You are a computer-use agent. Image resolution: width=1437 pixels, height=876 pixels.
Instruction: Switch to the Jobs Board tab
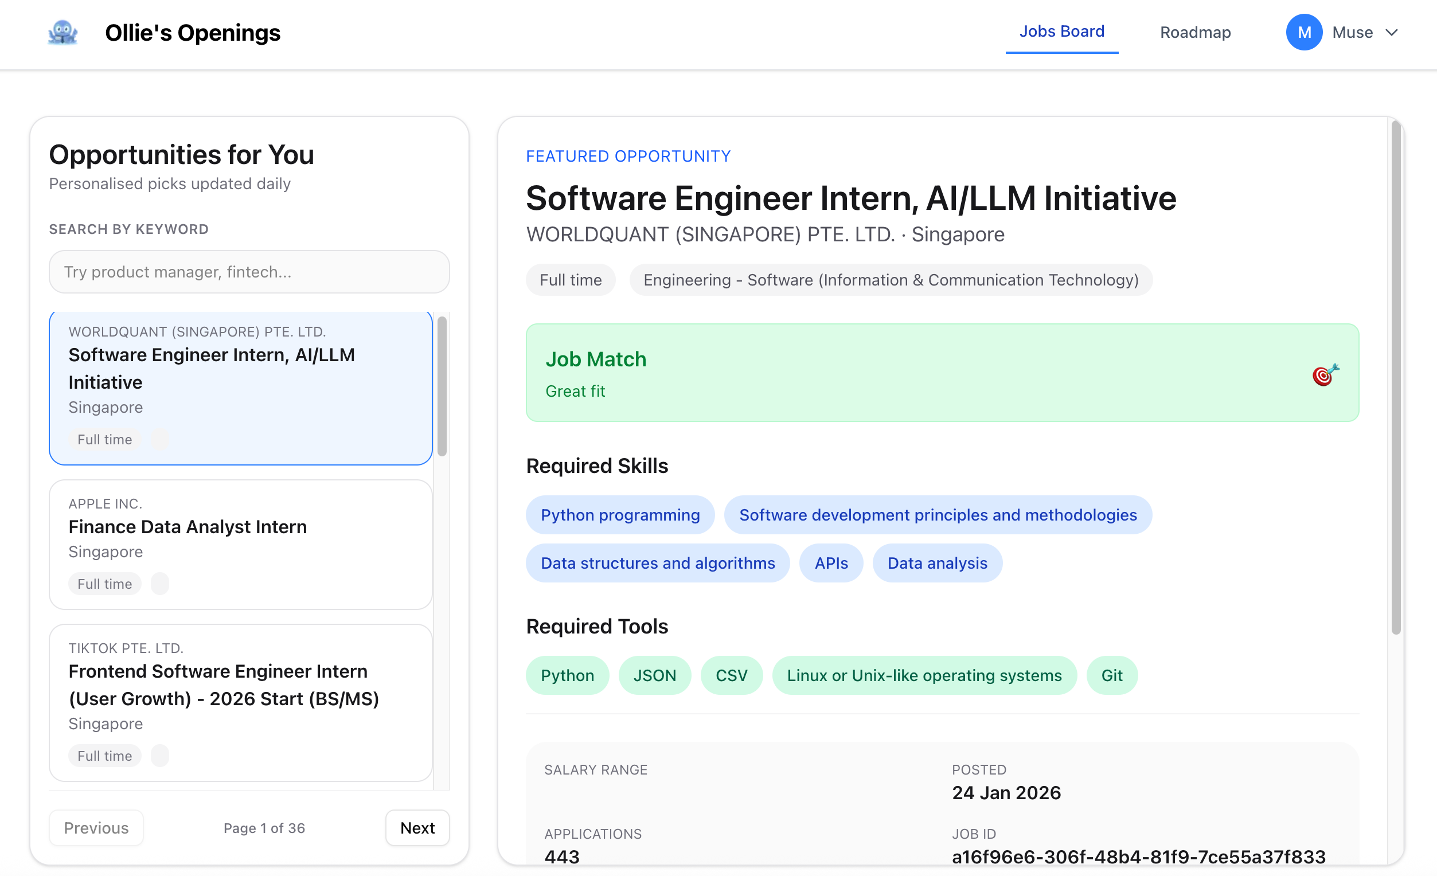coord(1061,32)
